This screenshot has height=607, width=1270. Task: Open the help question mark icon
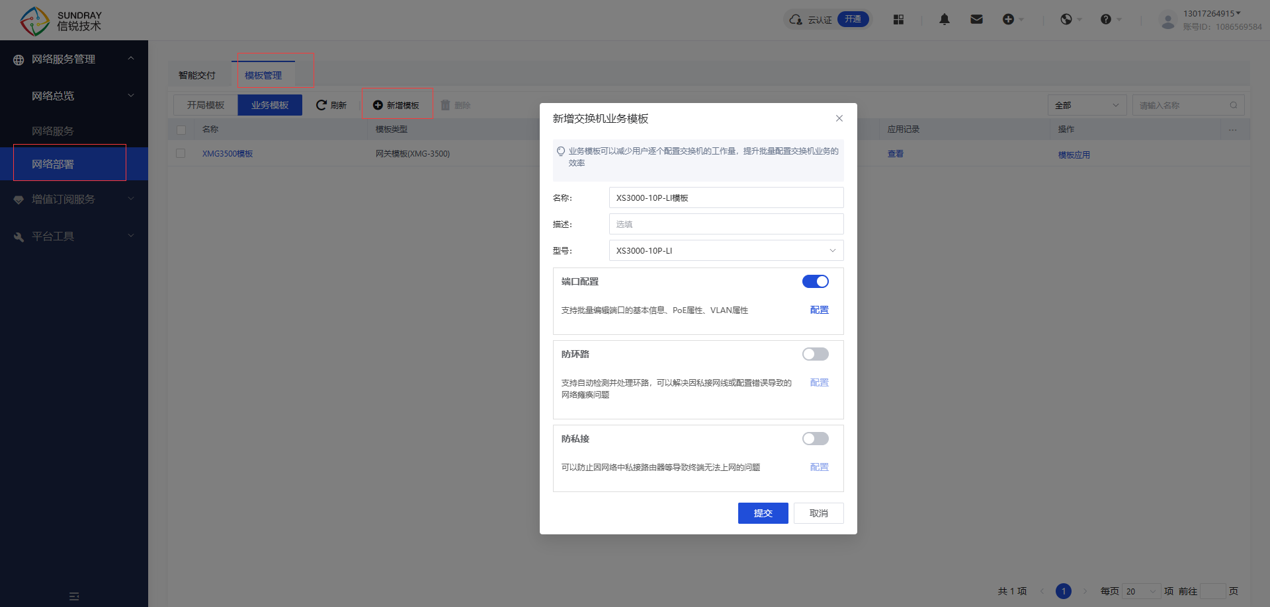1105,19
